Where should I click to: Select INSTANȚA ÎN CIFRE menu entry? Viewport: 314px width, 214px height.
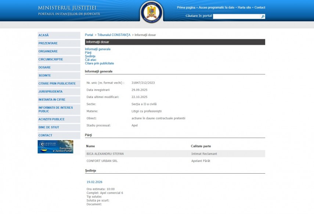pos(54,99)
